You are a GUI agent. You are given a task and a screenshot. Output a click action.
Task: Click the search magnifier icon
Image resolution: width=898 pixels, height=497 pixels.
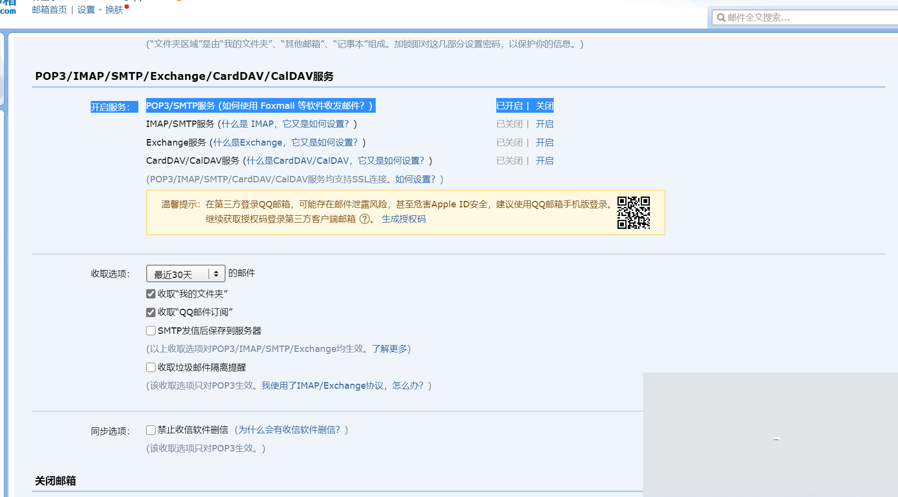[x=721, y=18]
